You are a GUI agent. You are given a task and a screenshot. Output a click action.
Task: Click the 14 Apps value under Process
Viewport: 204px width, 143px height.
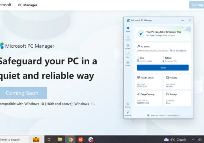tap(169, 86)
